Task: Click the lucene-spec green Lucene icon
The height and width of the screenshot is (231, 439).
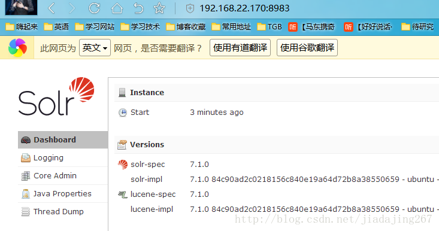Action: 123,194
